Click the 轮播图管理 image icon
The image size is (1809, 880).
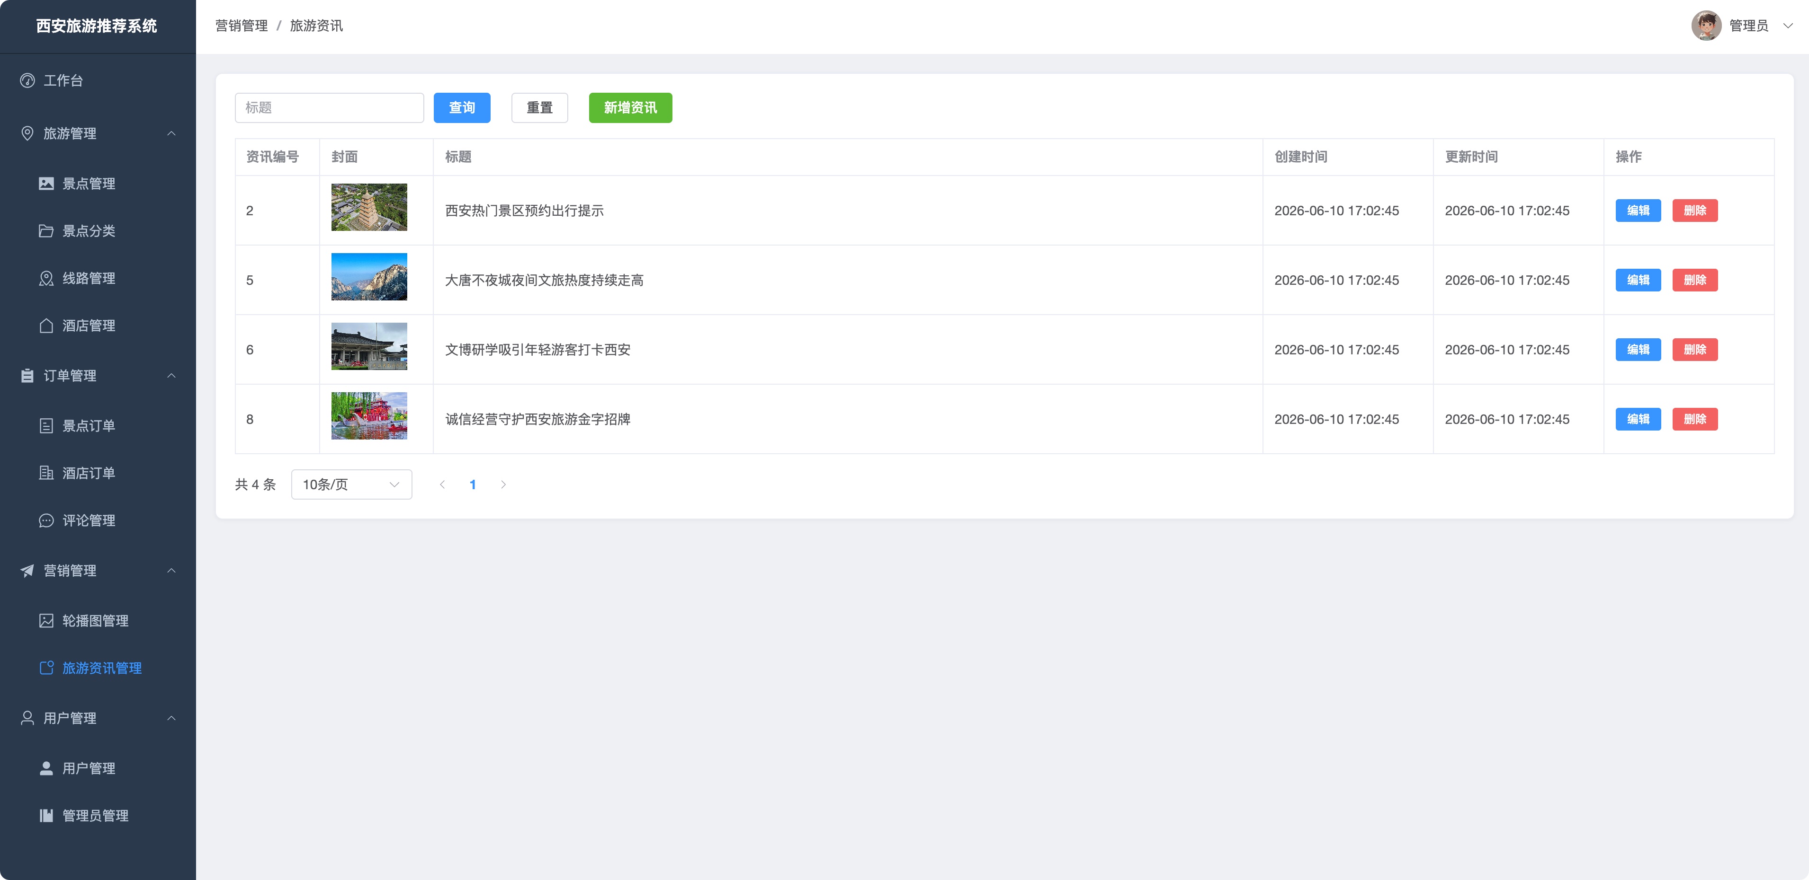(46, 621)
